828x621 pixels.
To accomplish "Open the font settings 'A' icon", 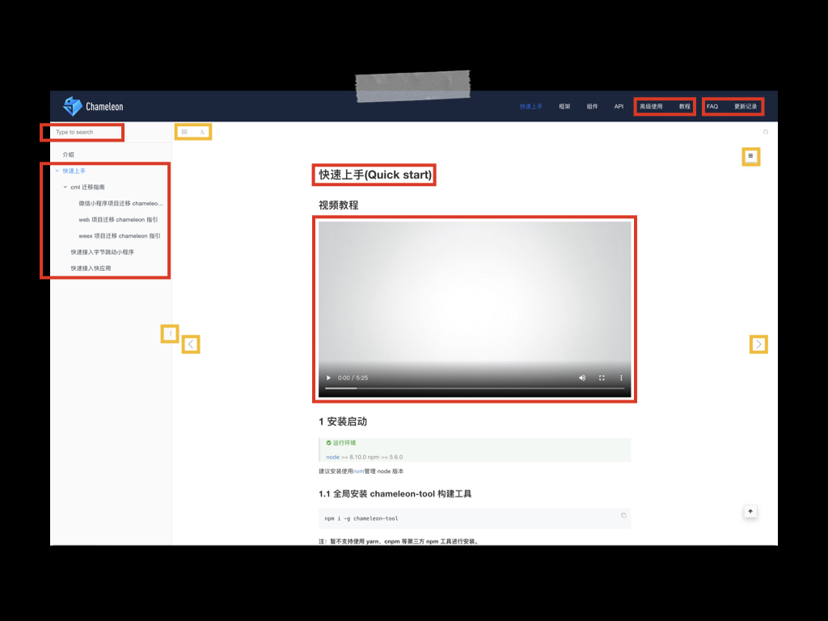I will tap(201, 132).
